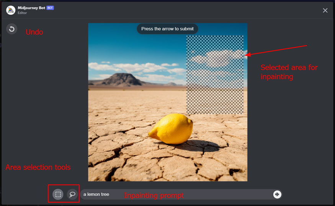Click the checkered selected inpainting area
Viewport: 335px width, 206px height.
(x=215, y=75)
